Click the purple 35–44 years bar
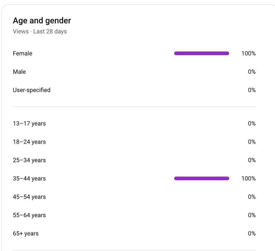Image resolution: width=275 pixels, height=251 pixels. click(202, 178)
